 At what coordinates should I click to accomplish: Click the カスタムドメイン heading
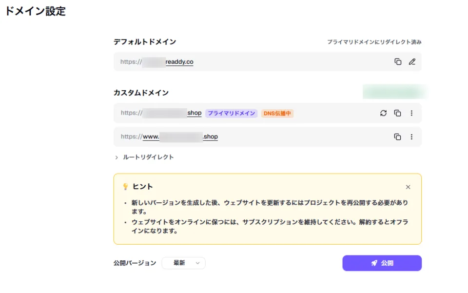tap(141, 93)
